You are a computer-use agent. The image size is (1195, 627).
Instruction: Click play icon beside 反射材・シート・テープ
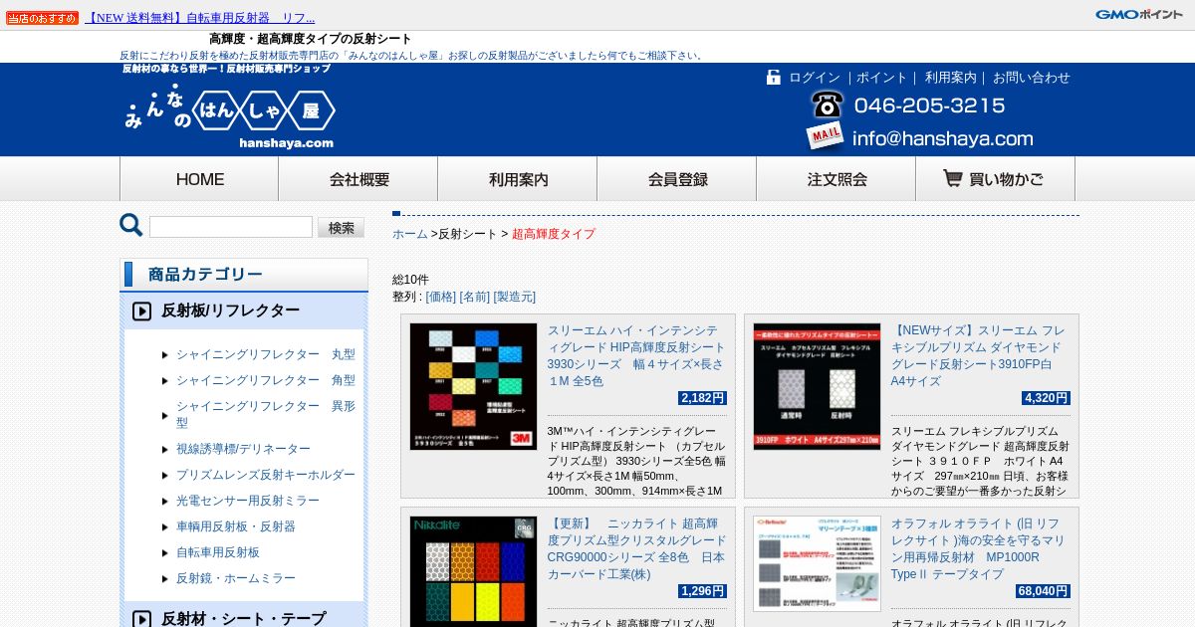[141, 619]
